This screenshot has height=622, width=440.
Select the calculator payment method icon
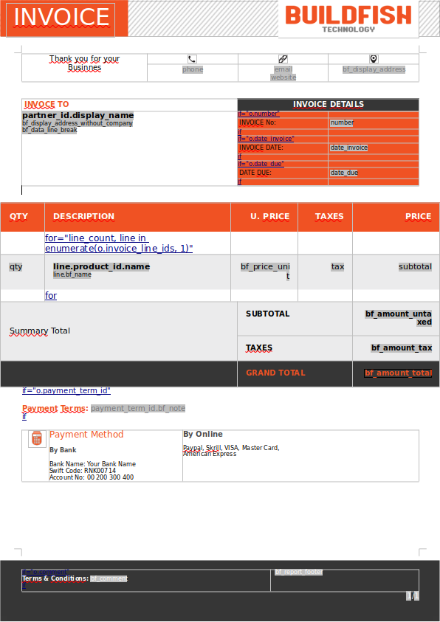pos(37,438)
